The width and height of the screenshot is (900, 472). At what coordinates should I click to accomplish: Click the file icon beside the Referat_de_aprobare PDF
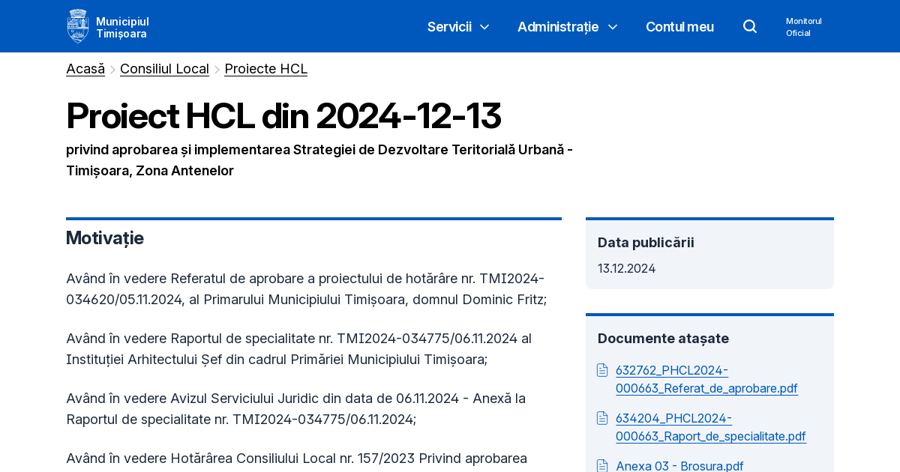tap(602, 369)
